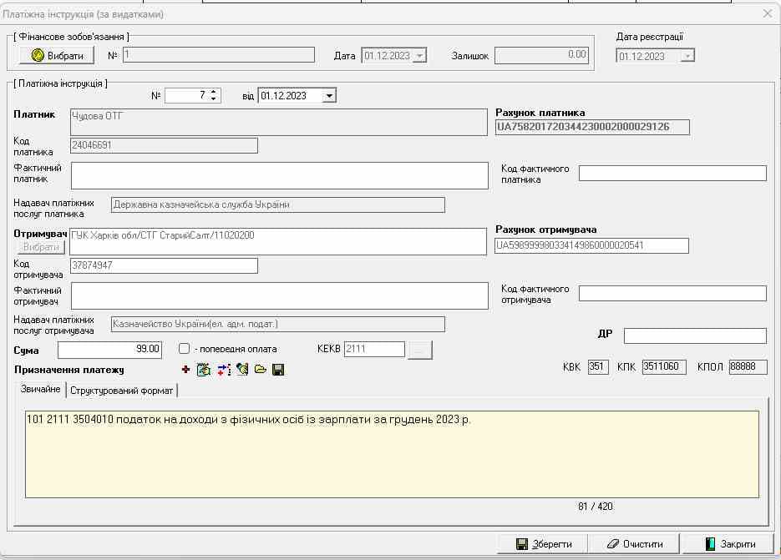Open the financial obligation Дата dropdown
Viewport: 781px width, 560px height.
click(x=420, y=55)
